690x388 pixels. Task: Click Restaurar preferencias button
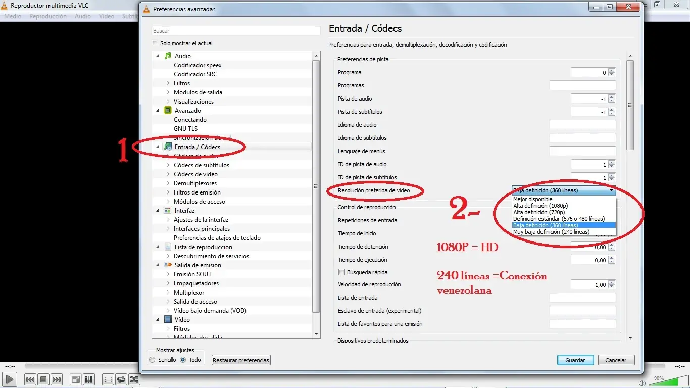click(241, 360)
